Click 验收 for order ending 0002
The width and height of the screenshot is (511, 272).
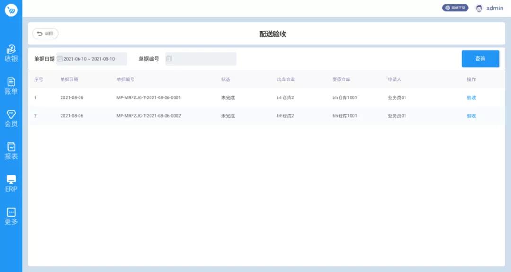coord(471,116)
